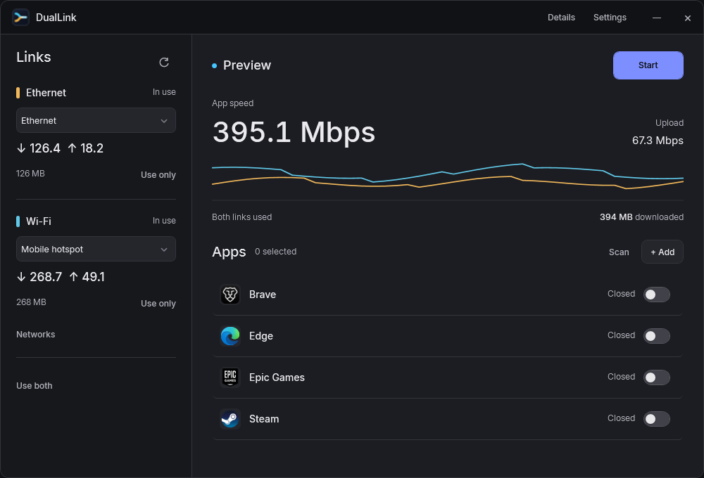Turn on the Steam toggle
The image size is (704, 478).
(x=656, y=419)
